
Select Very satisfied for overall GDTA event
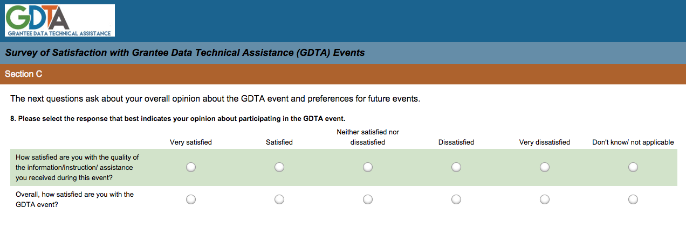coord(191,199)
